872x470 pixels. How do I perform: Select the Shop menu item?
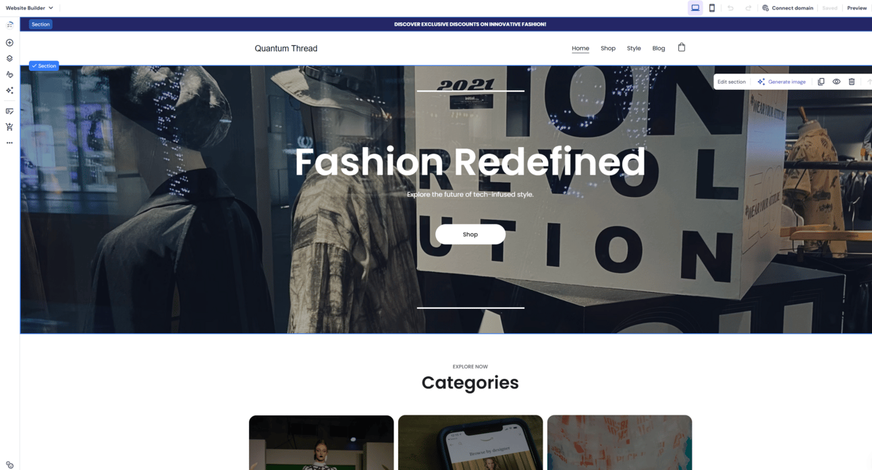[608, 49]
